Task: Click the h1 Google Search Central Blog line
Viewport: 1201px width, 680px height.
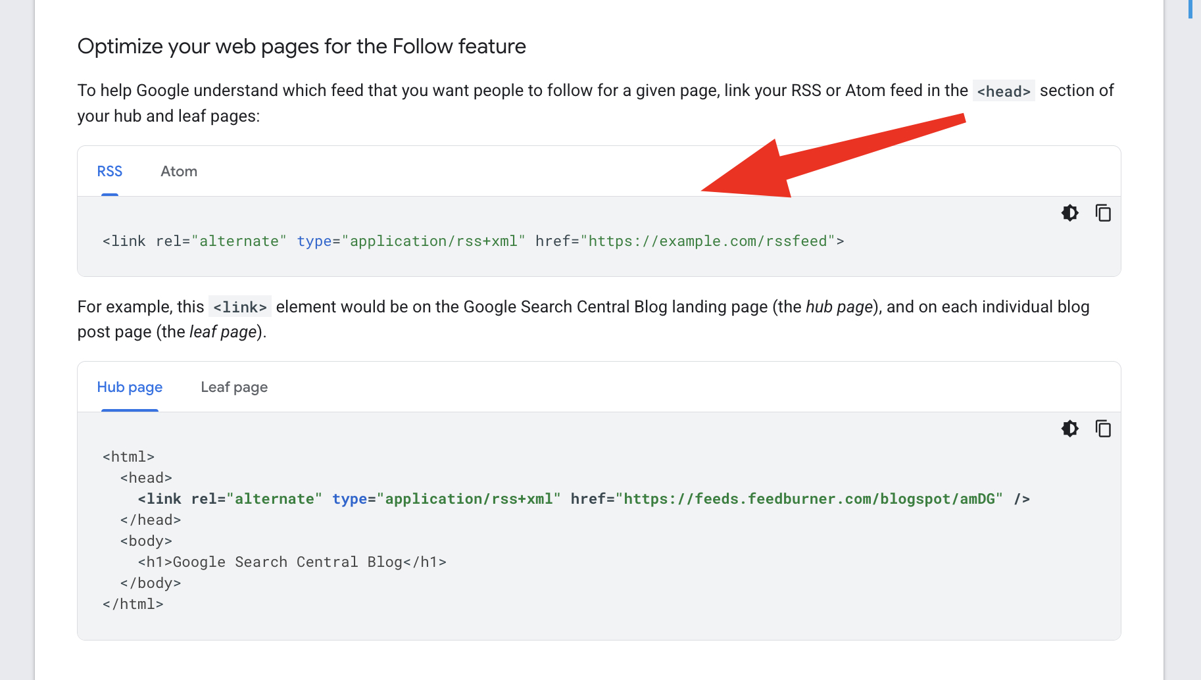Action: coord(292,562)
